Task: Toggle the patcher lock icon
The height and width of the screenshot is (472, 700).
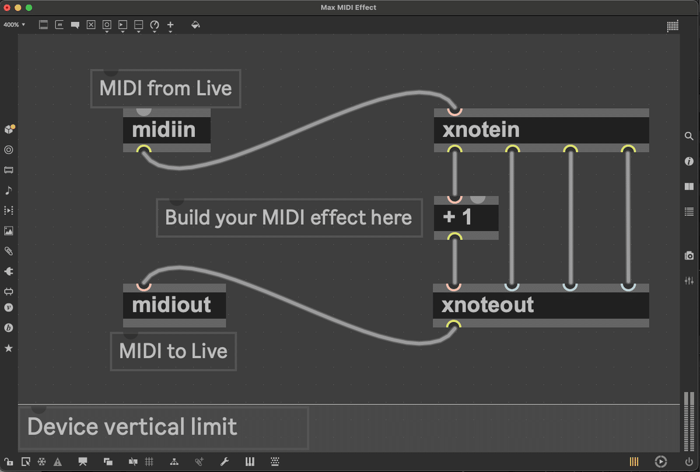Action: (x=9, y=461)
